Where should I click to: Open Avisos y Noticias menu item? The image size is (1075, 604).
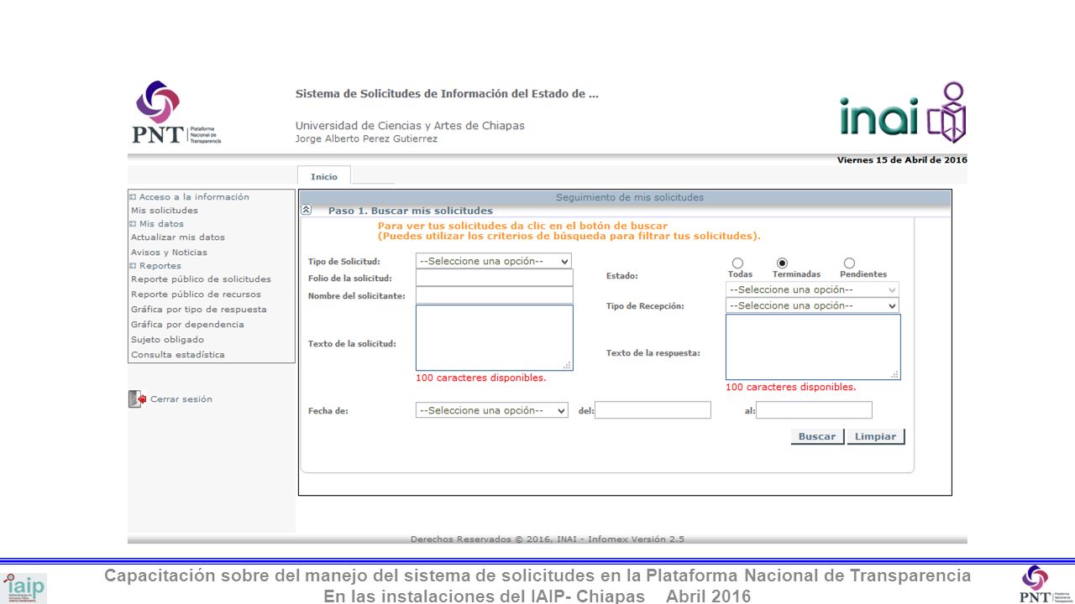[169, 253]
